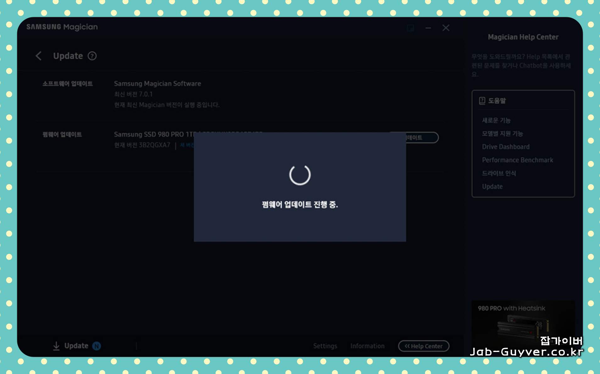Click the Samsung SSD 980 PRO drive name

click(154, 134)
